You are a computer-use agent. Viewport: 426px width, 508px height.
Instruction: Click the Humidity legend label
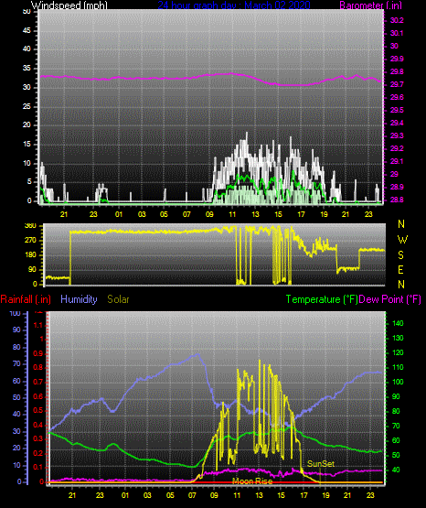point(79,299)
